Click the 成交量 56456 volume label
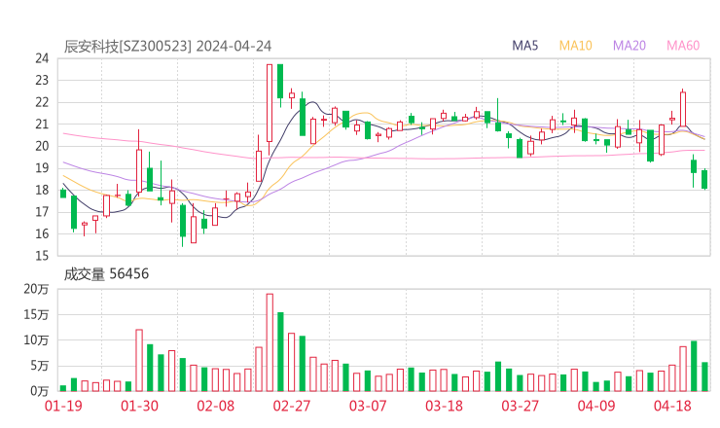Image resolution: width=720 pixels, height=428 pixels. pyautogui.click(x=106, y=274)
